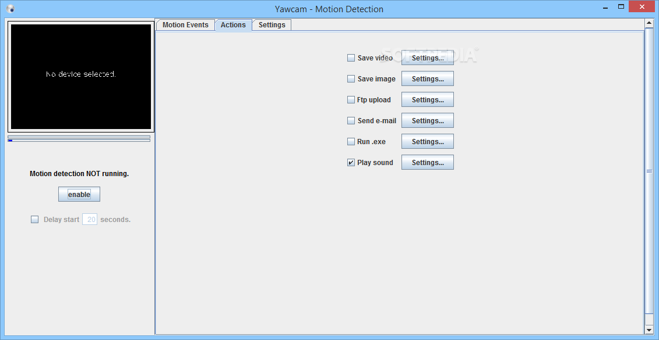Image resolution: width=659 pixels, height=340 pixels.
Task: Open Settings for Play sound
Action: click(428, 163)
